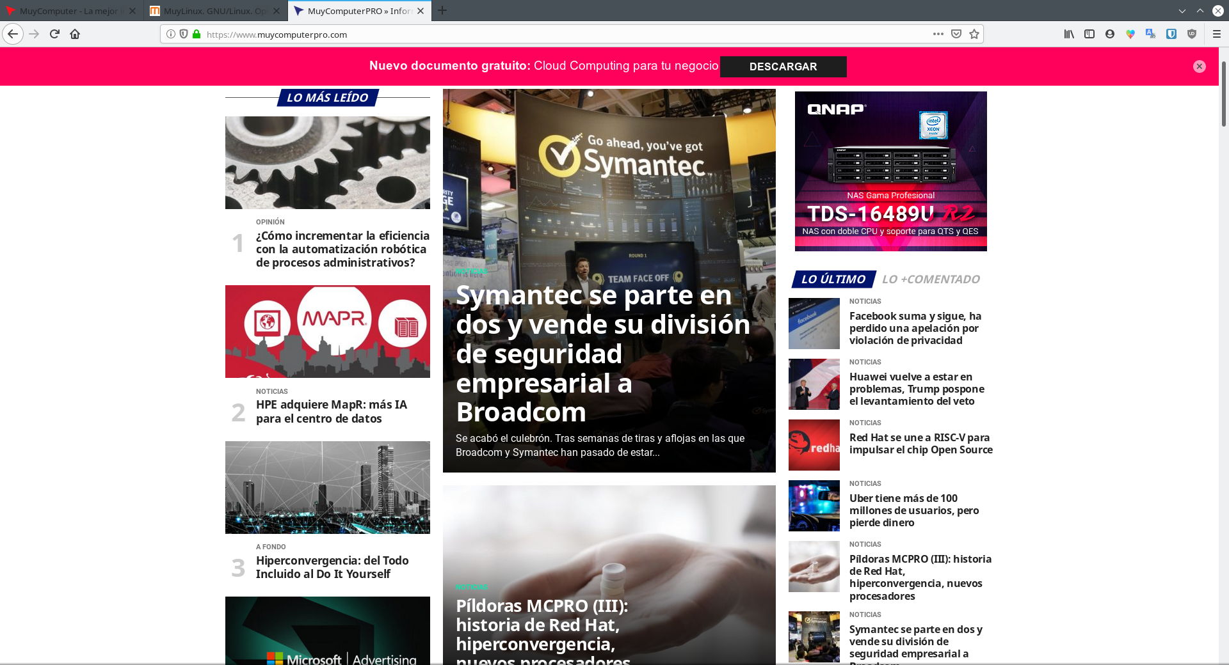Reload the current page
Screen dimensions: 1229x665
point(54,34)
